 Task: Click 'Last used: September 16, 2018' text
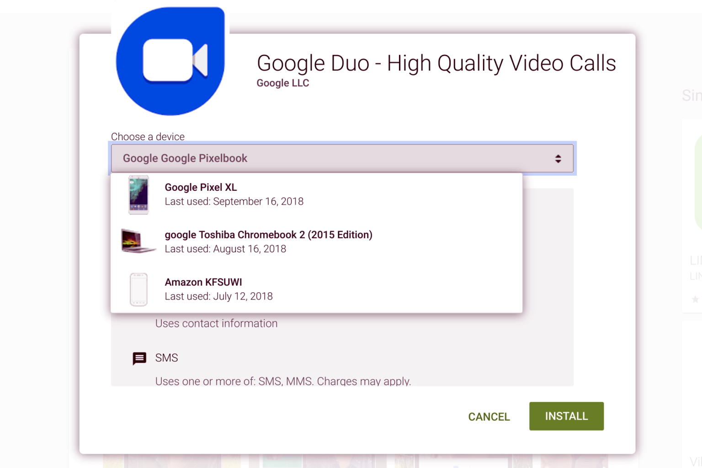coord(234,201)
